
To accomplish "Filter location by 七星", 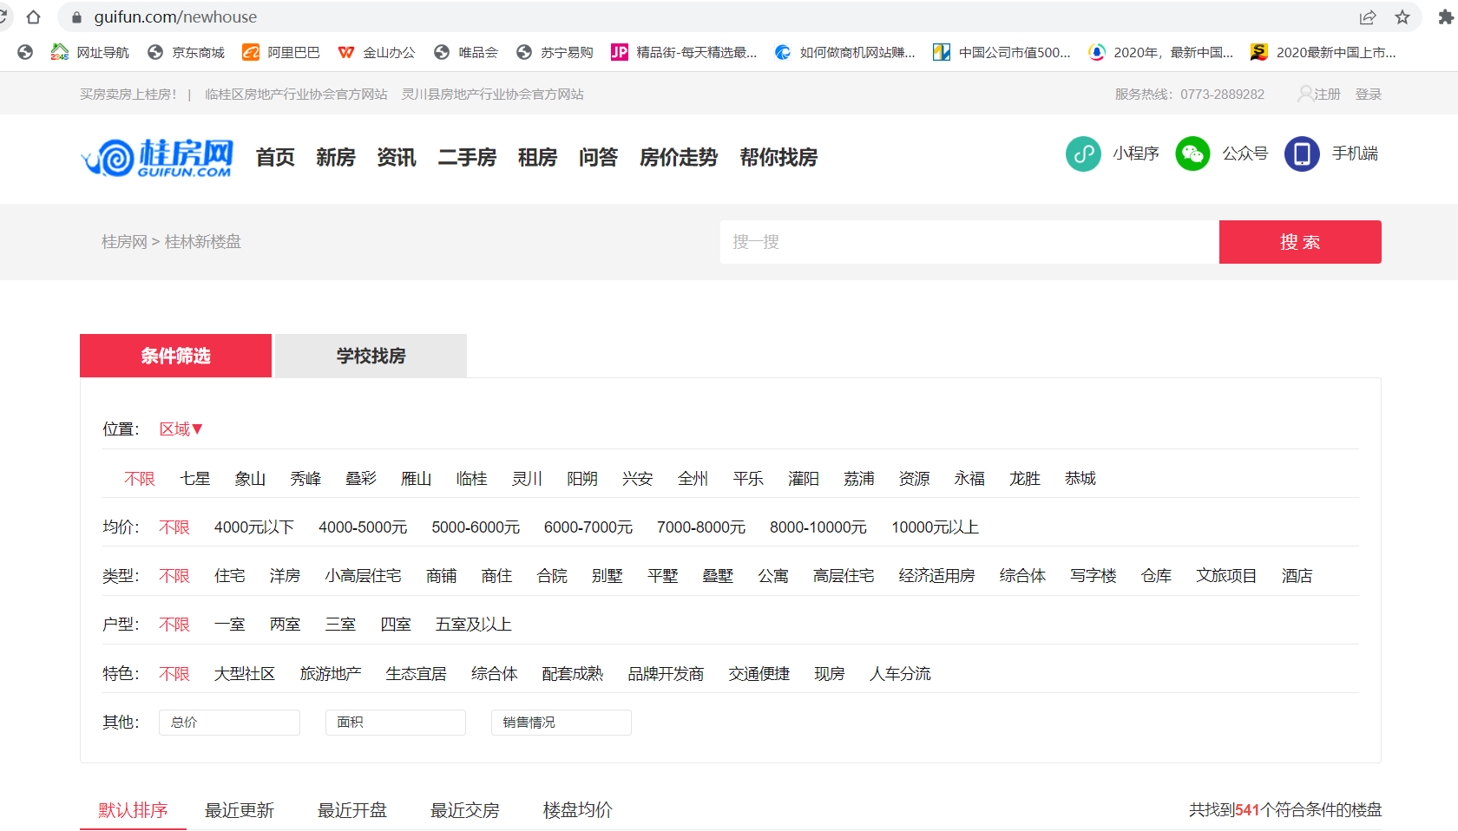I will click(x=194, y=479).
